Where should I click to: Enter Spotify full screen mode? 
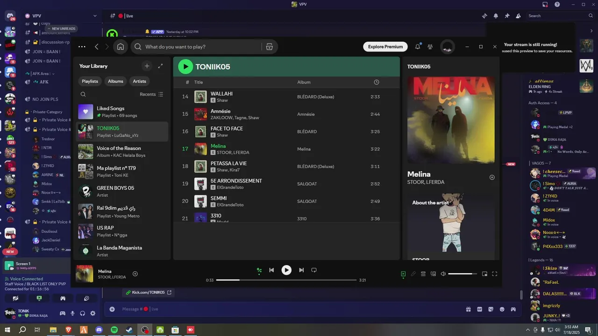(x=495, y=274)
